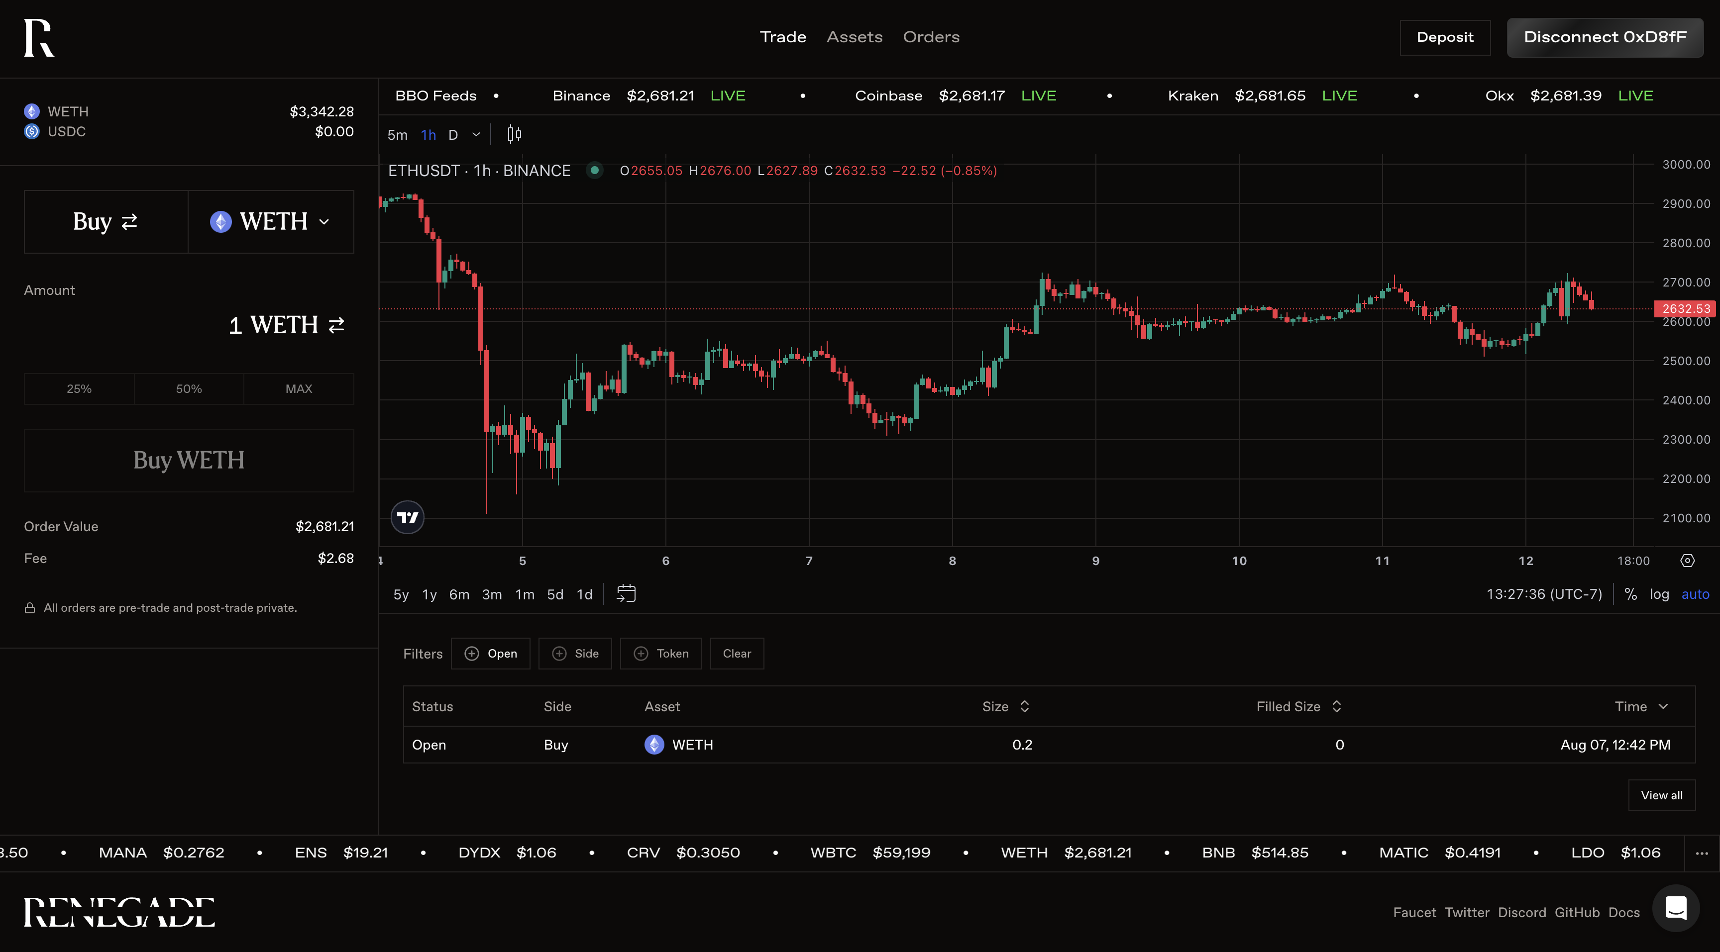
Task: Click the Ethereum icon in token selector
Action: point(221,221)
